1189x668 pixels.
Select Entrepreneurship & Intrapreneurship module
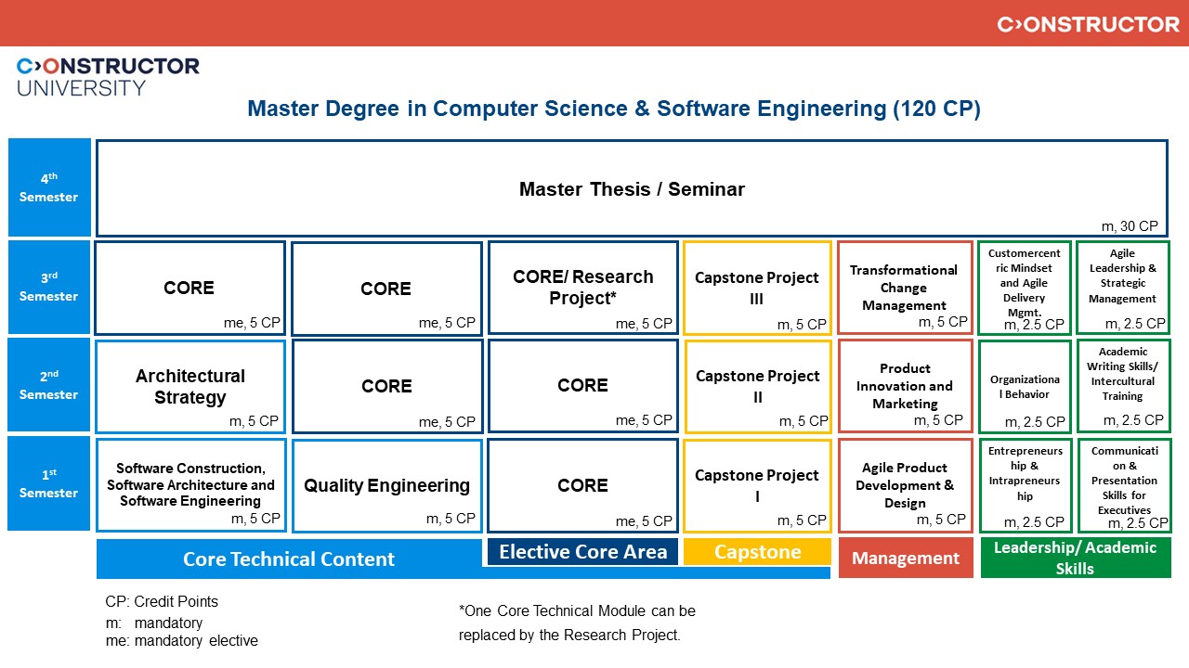(x=1026, y=485)
